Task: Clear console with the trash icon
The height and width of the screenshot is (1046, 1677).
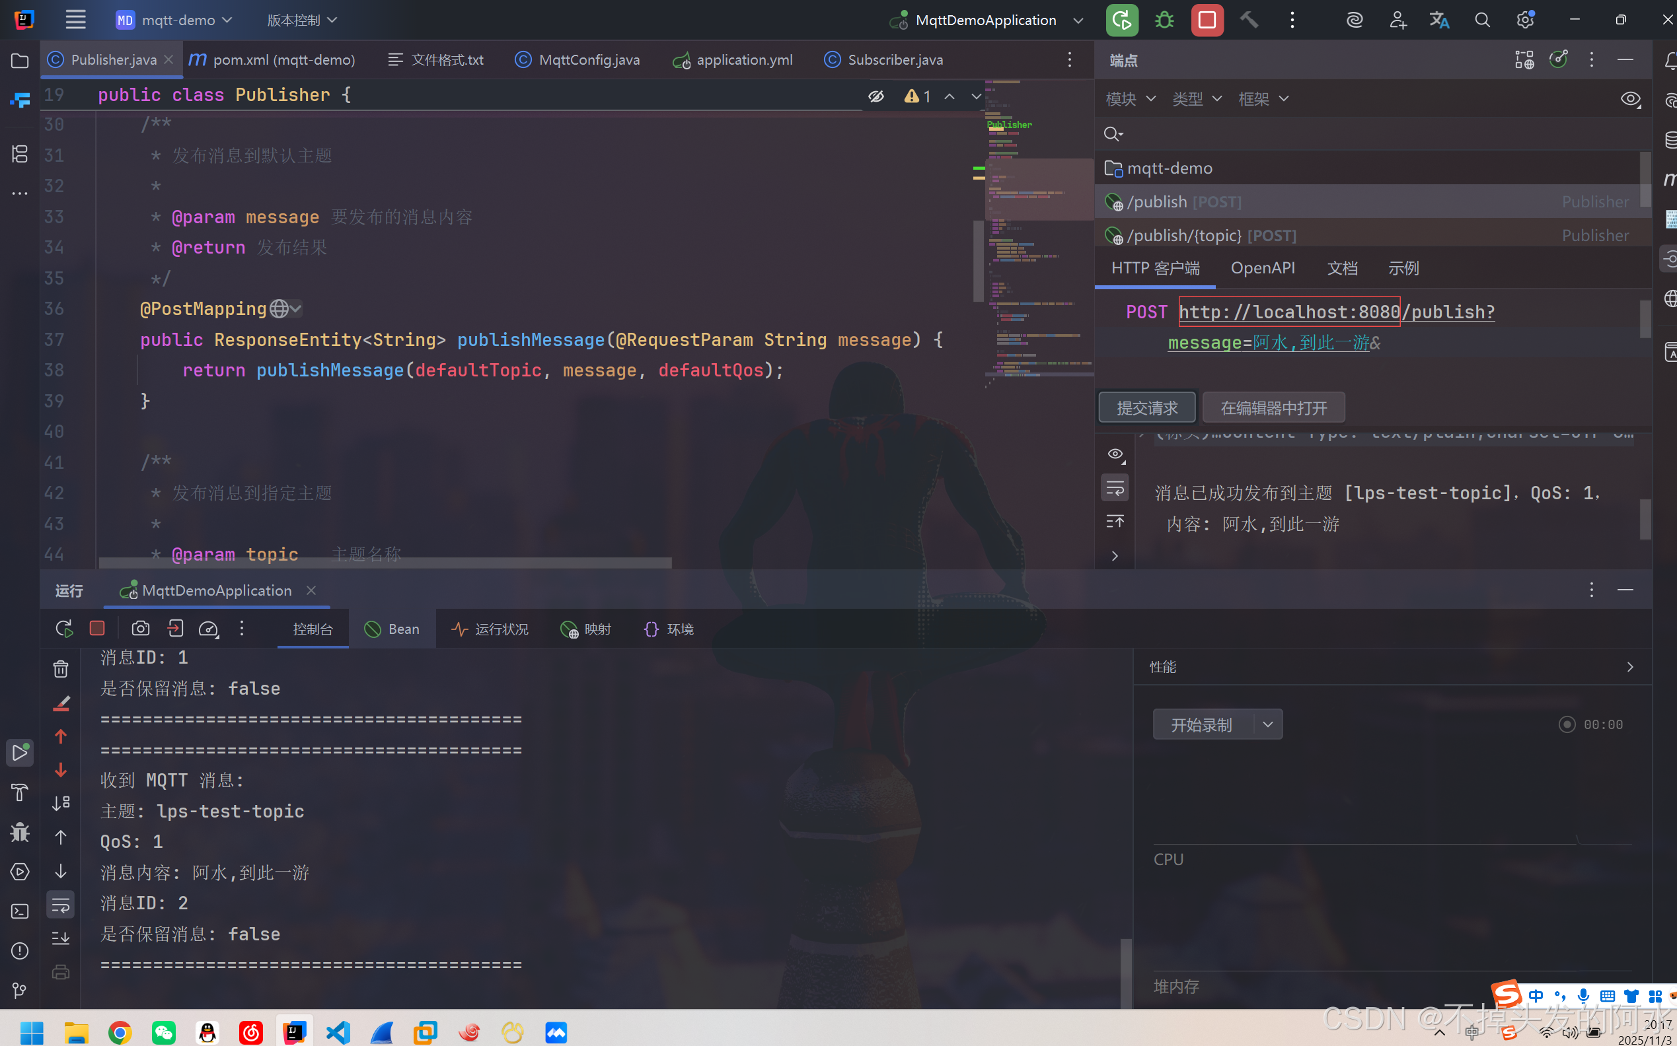Action: (61, 669)
